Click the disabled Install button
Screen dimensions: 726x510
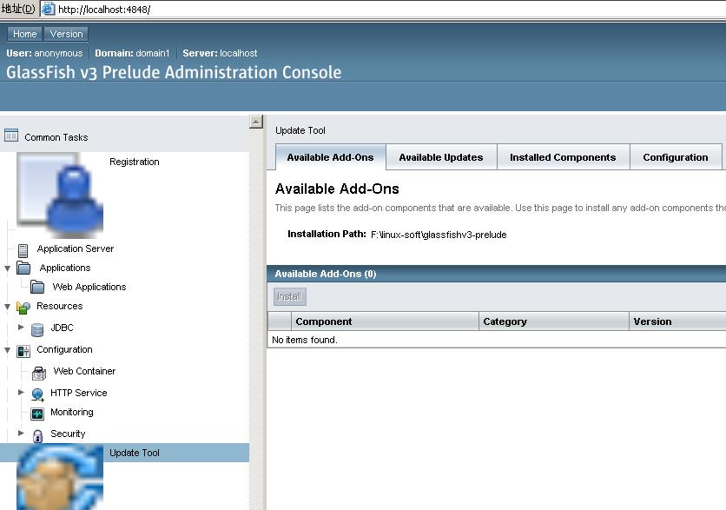pyautogui.click(x=289, y=296)
